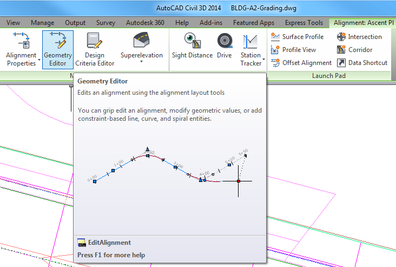Create a Profile View
The height and width of the screenshot is (267, 396).
[293, 50]
